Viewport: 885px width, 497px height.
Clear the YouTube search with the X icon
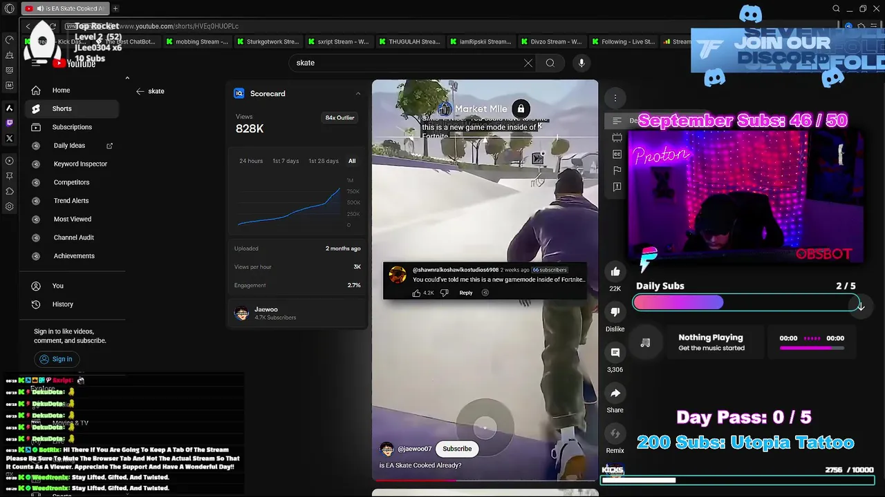tap(528, 63)
